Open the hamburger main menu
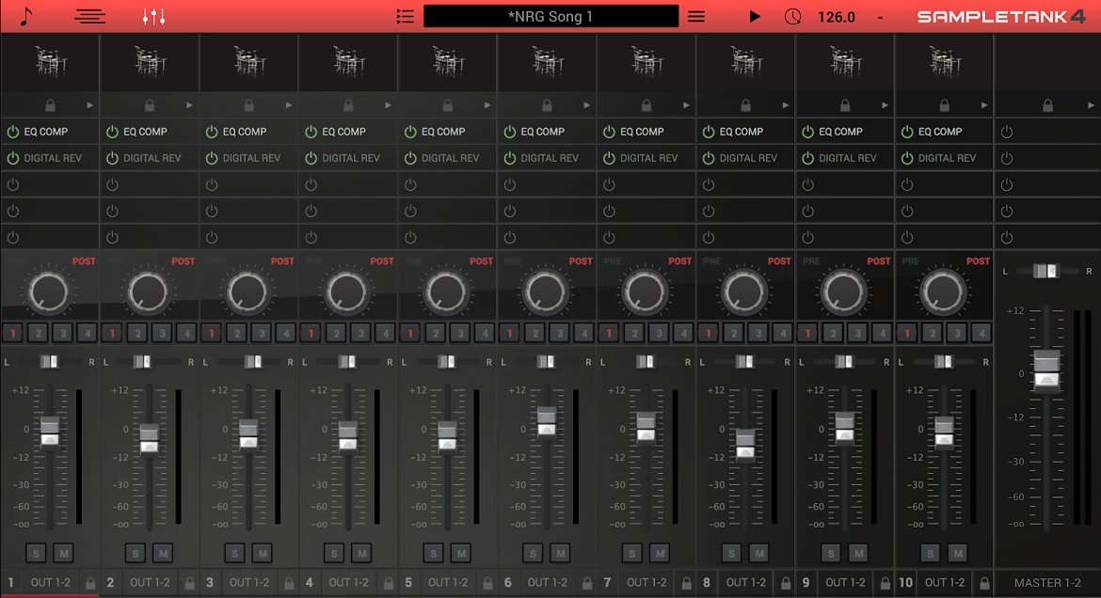This screenshot has height=598, width=1101. click(695, 16)
